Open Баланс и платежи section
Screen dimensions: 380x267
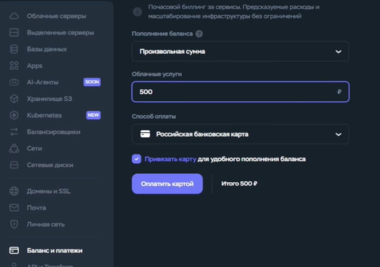55,250
